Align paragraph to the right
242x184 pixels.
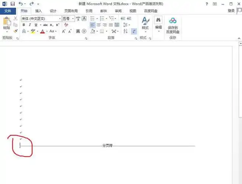105,25
